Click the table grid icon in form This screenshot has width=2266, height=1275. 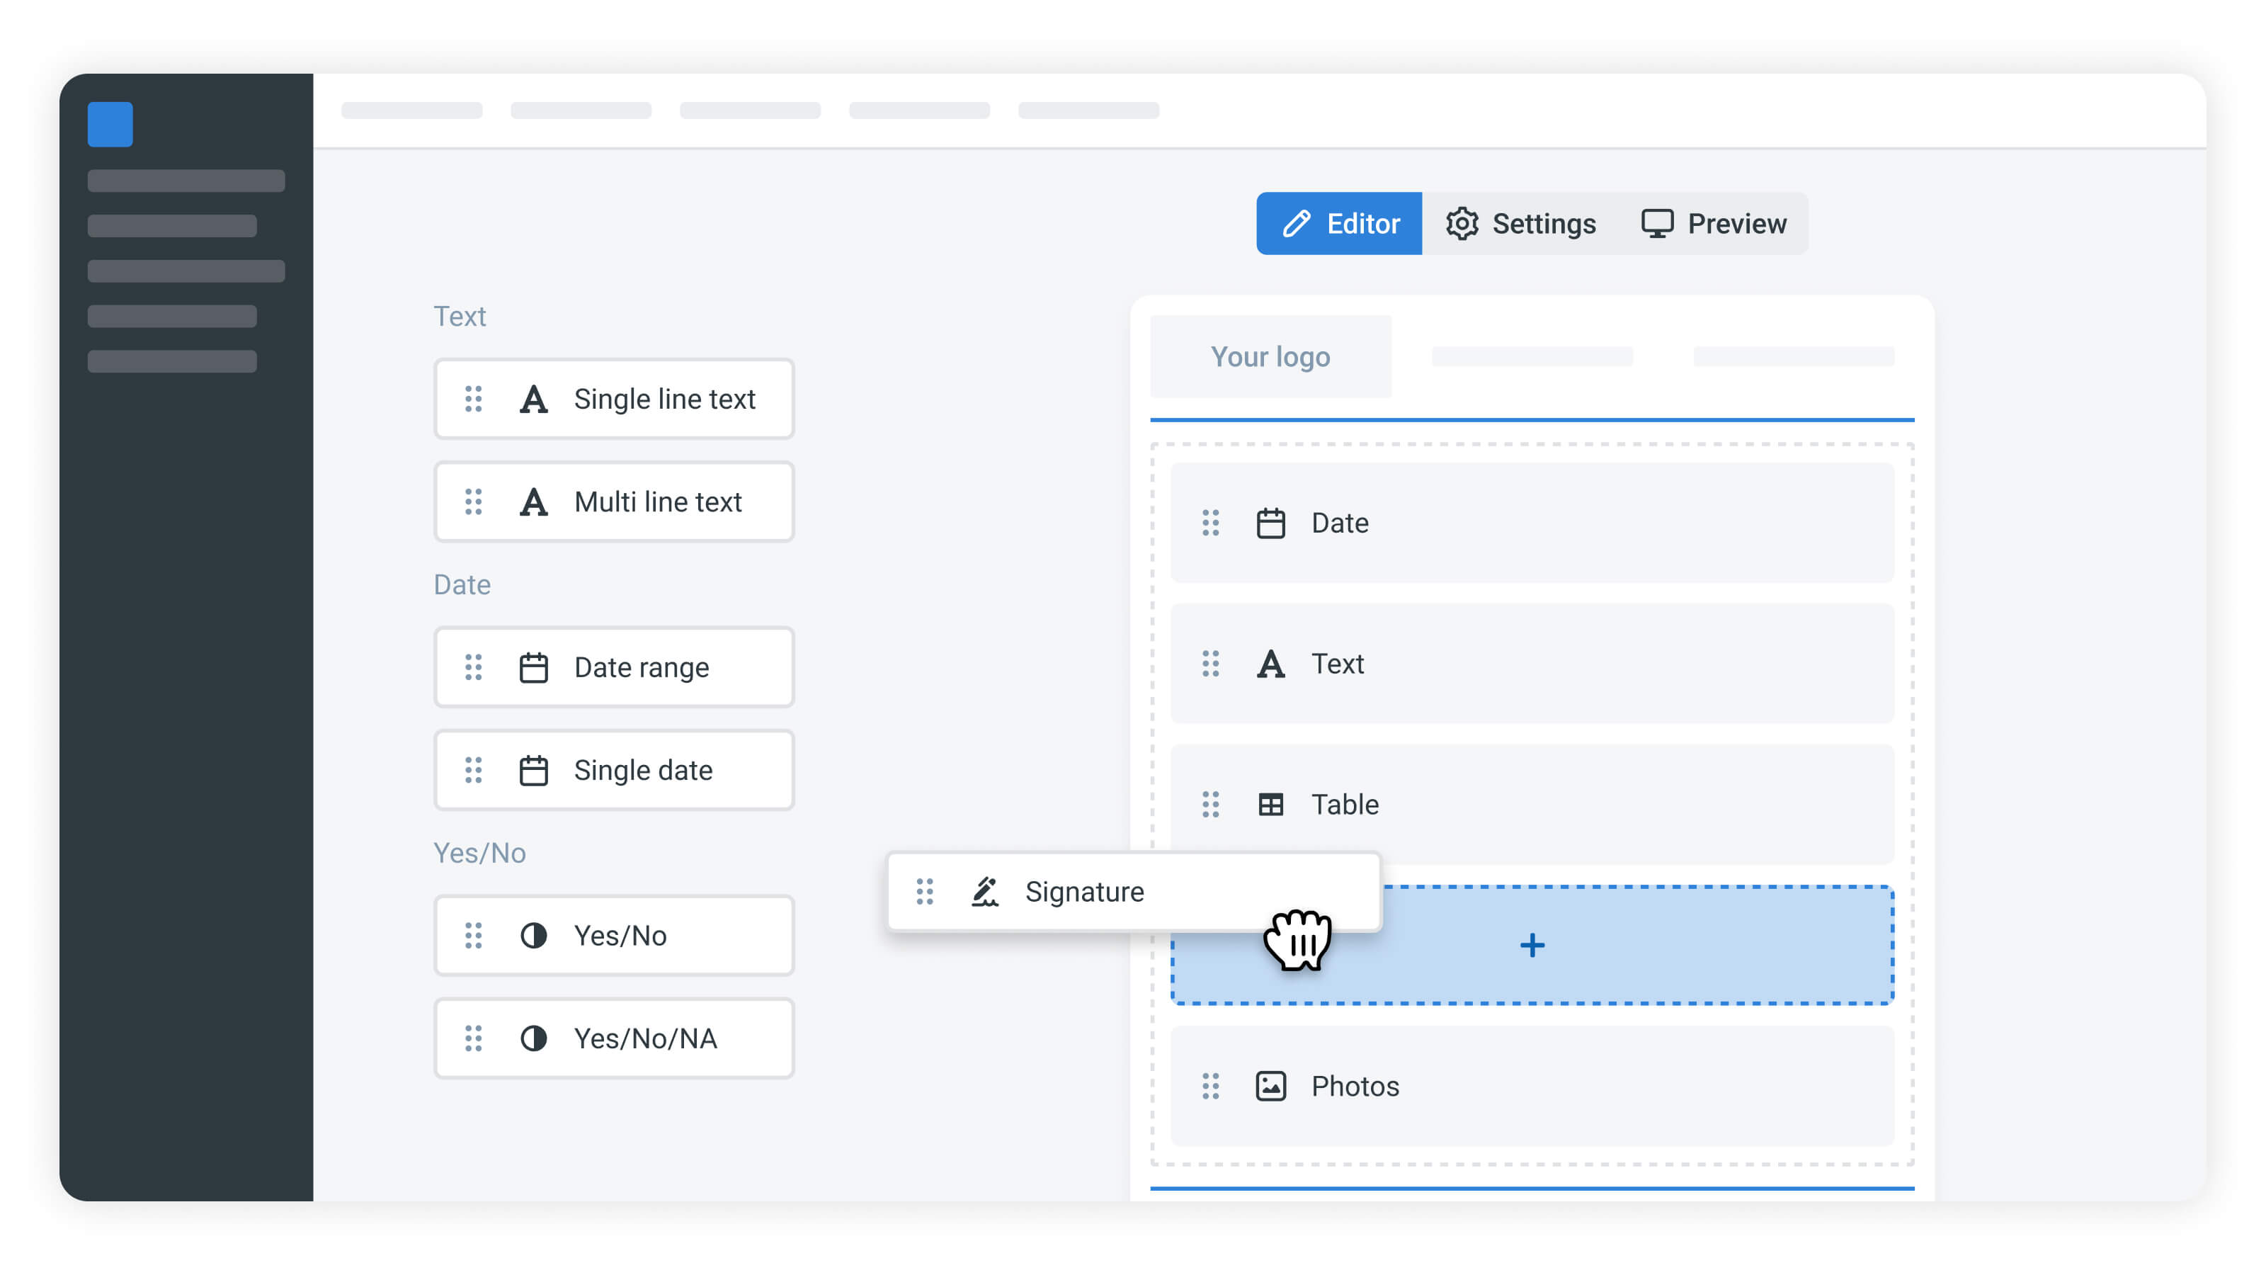1270,804
